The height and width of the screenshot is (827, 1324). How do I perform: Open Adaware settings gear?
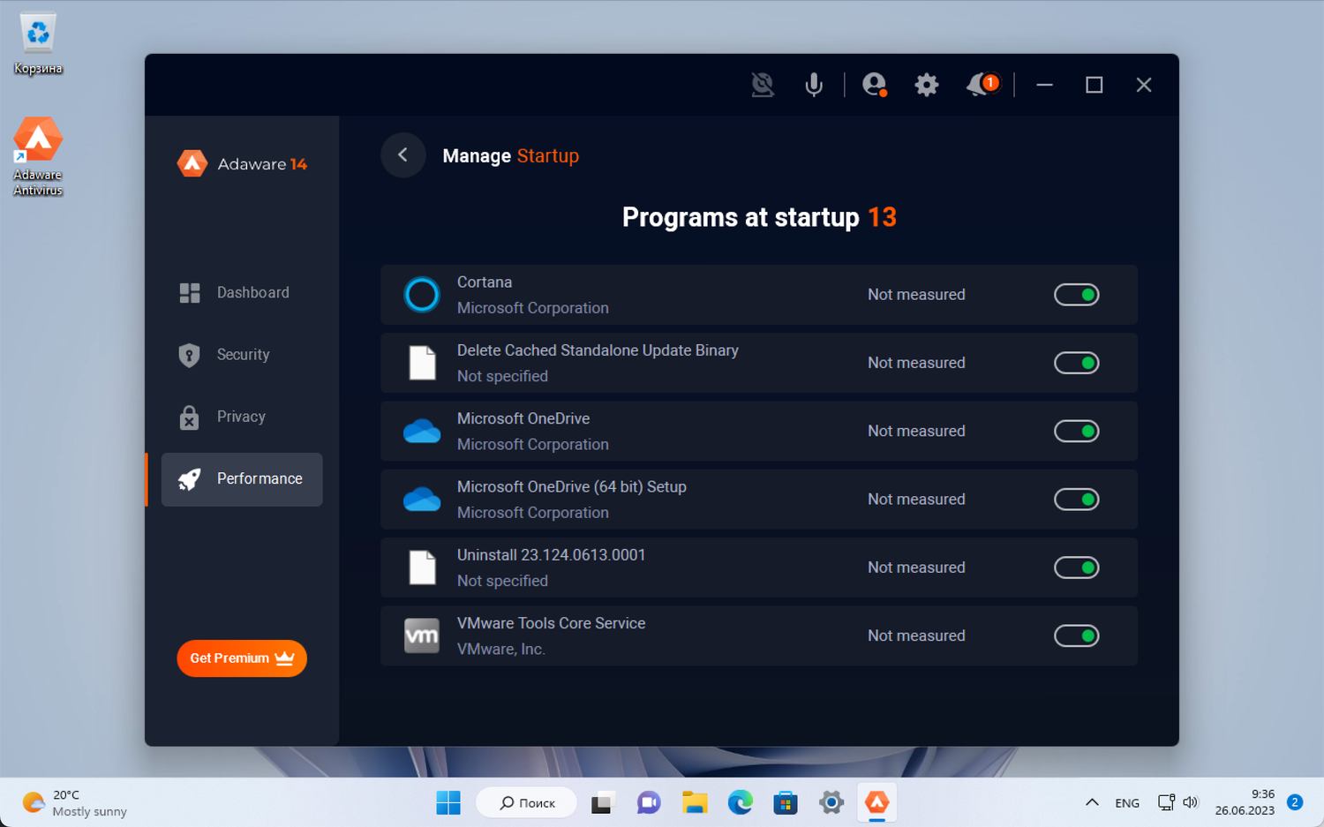tap(926, 85)
